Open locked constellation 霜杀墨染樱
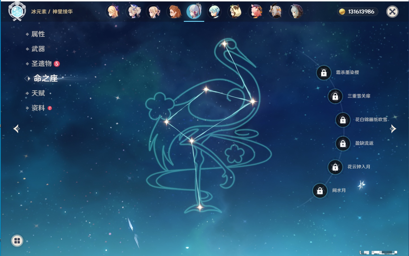Screen dimensions: 409x256 [x=324, y=73]
